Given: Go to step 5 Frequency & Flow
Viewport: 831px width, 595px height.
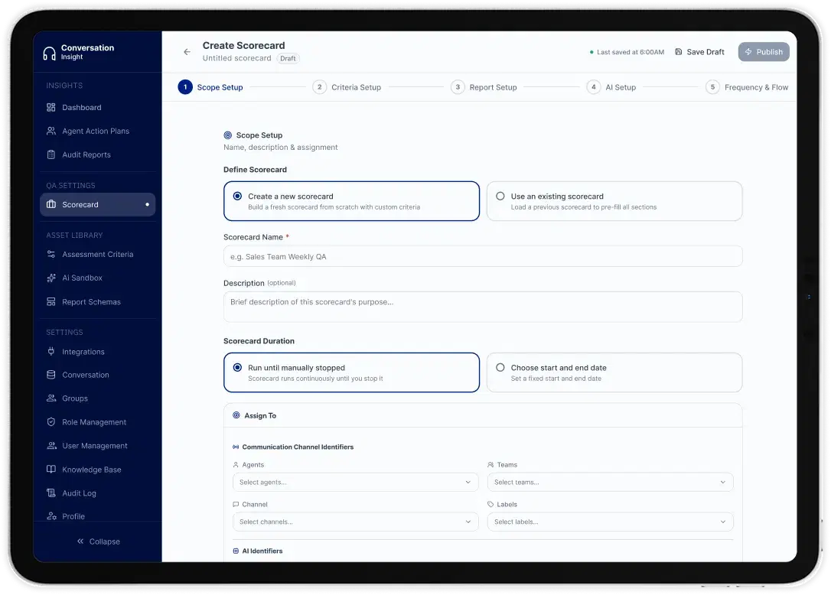Looking at the screenshot, I should [x=747, y=87].
